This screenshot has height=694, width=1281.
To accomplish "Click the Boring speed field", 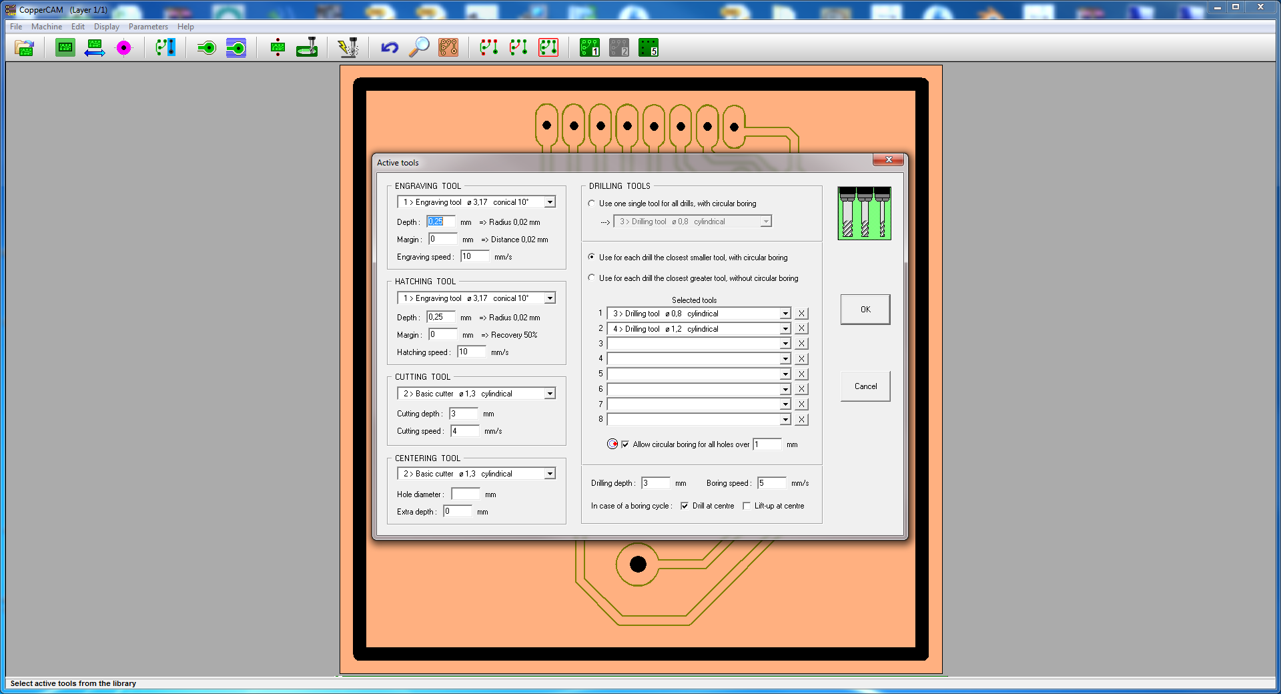I will pyautogui.click(x=772, y=483).
